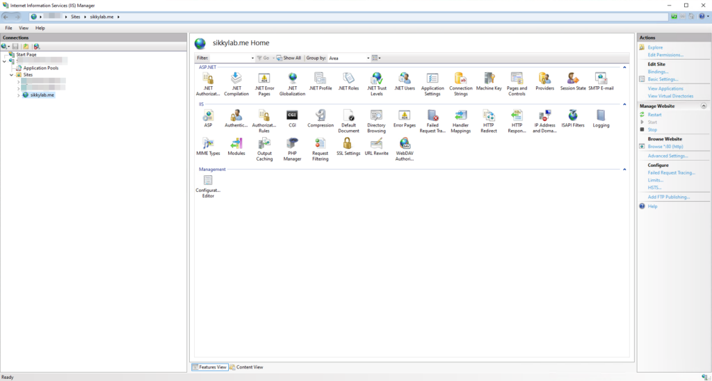Open the View menu

point(24,28)
